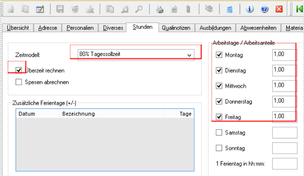Click the edit record icon in toolbar
The height and width of the screenshot is (176, 304).
40,9
